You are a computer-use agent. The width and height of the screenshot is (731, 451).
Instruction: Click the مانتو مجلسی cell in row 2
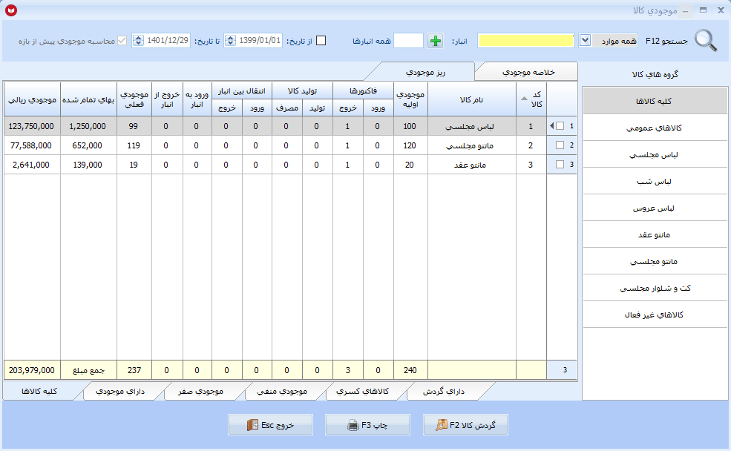coord(472,145)
